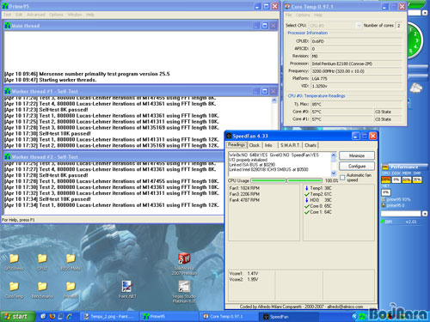Click the Number of cores field showing 2
The image size is (430, 322).
(399, 26)
